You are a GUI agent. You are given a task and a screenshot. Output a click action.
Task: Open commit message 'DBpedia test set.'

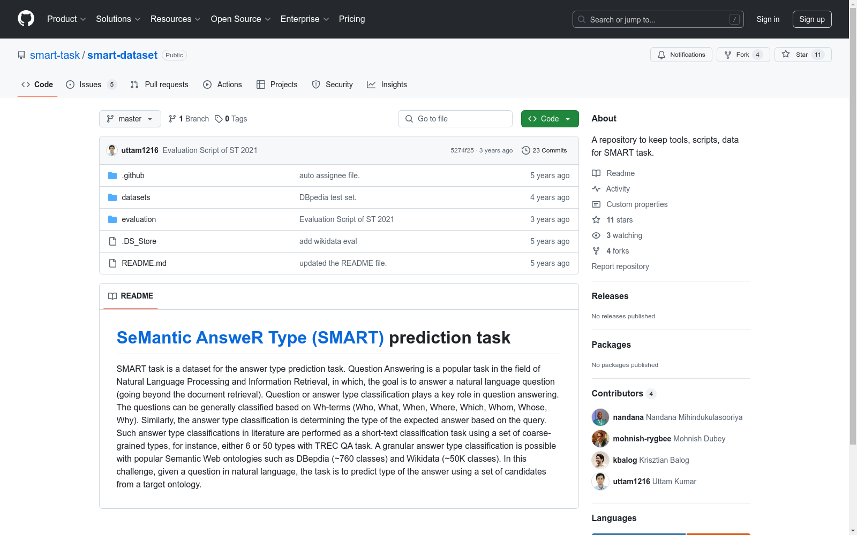click(x=328, y=197)
